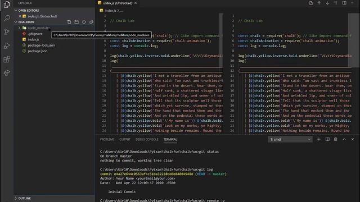Split the editor to the right
This screenshot has width=360, height=202.
coord(344,3)
